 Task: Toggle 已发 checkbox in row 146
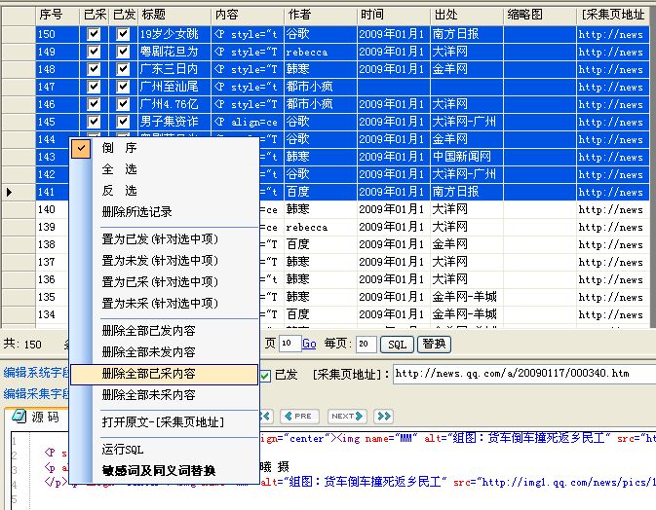(123, 104)
